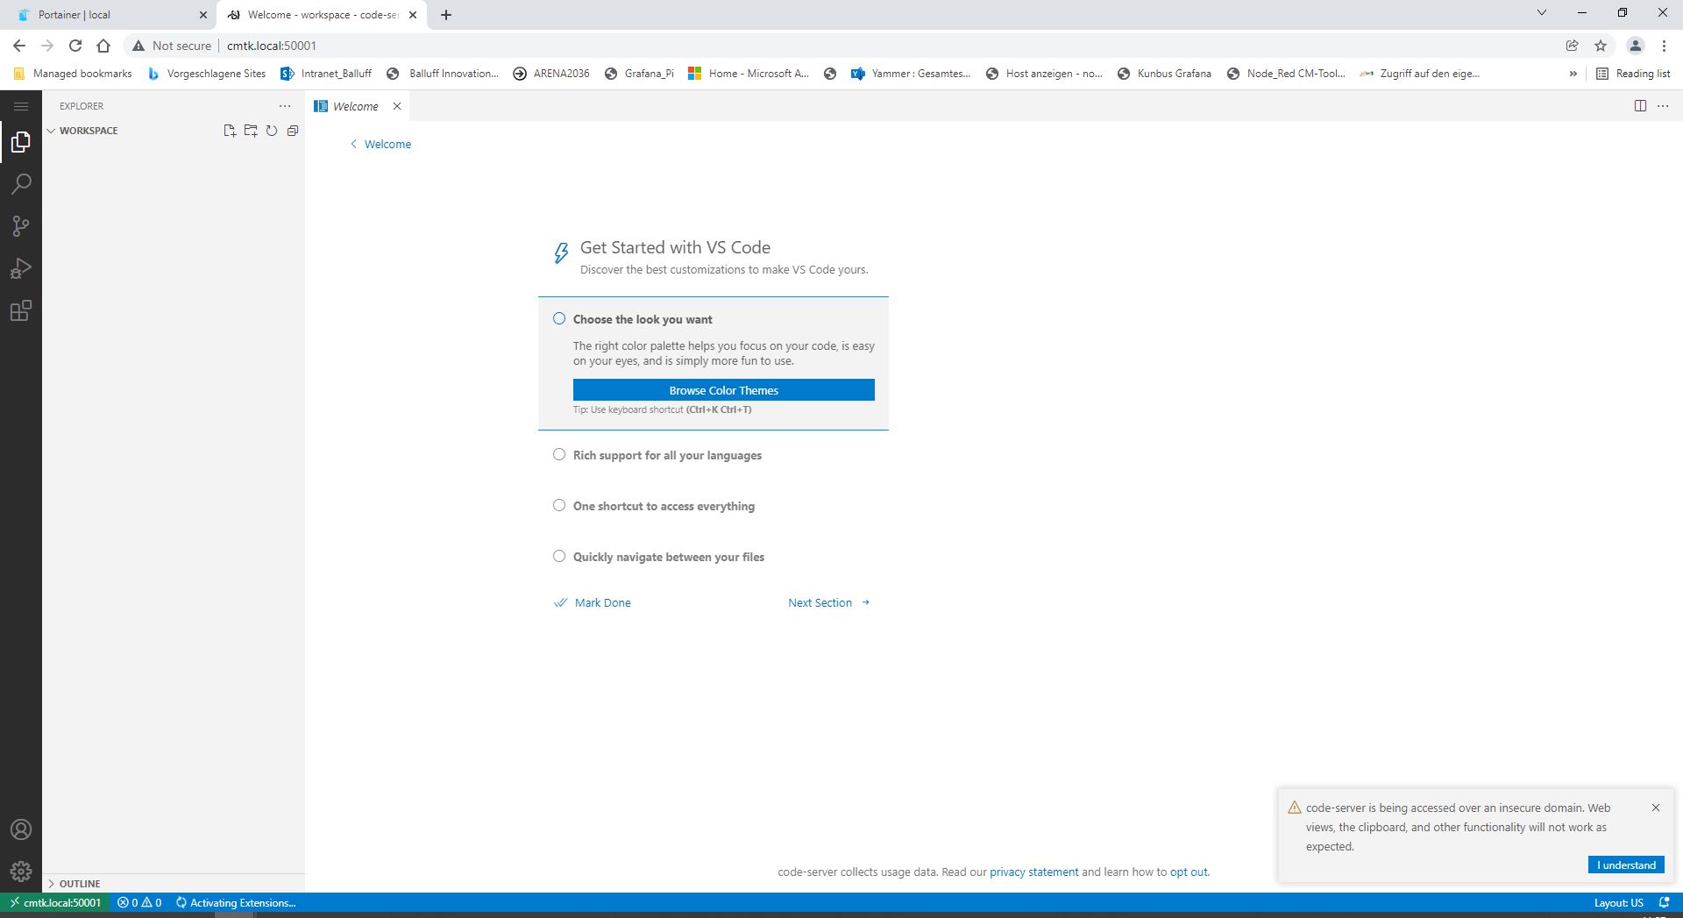Viewport: 1683px width, 918px height.
Task: Collapse all folders in Explorer
Action: (293, 131)
